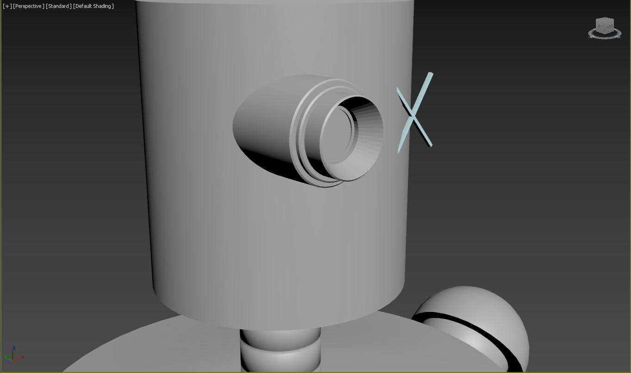Click the Left face of the ViewCube
The width and height of the screenshot is (631, 373).
(x=600, y=27)
